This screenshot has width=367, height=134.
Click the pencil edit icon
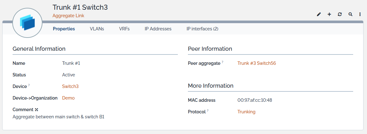319,14
